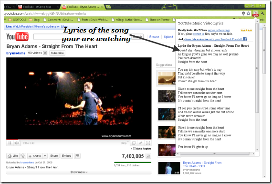Subscribe to the bryanadams channel
This screenshot has width=272, height=184.
pos(57,53)
